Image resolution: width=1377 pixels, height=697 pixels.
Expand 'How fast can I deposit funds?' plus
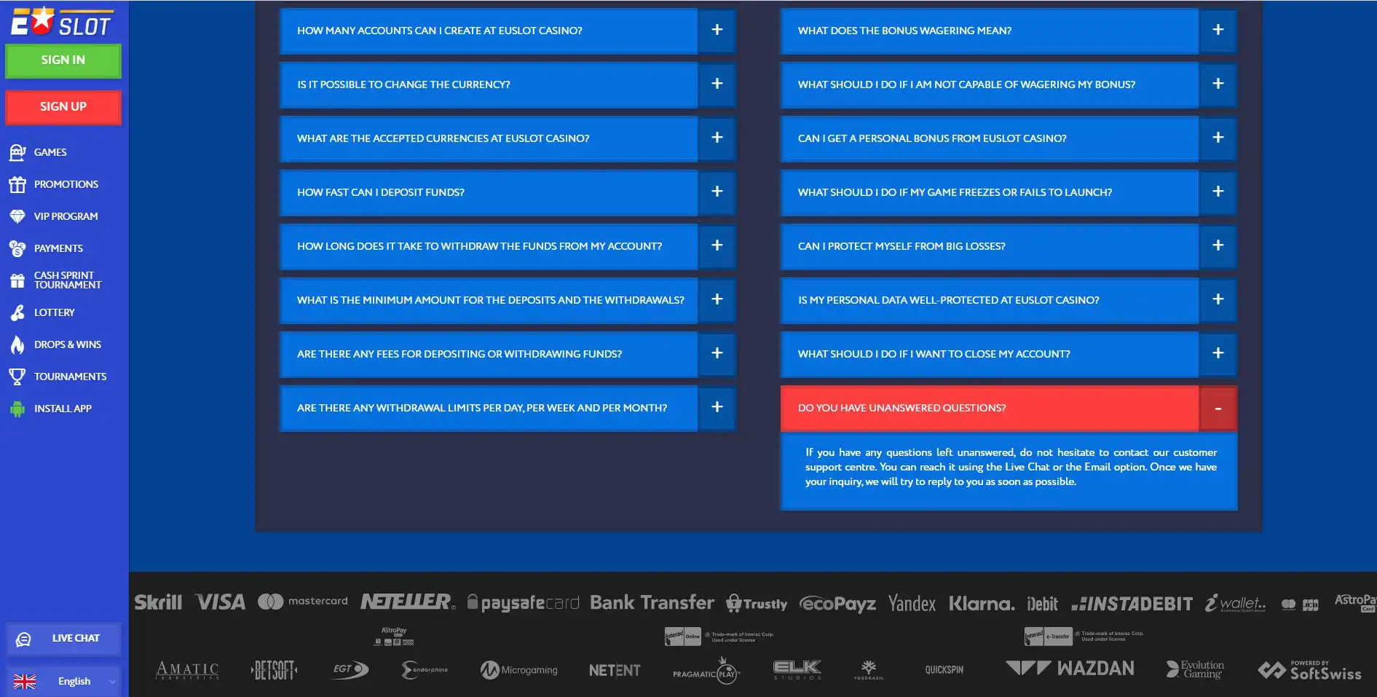click(717, 192)
